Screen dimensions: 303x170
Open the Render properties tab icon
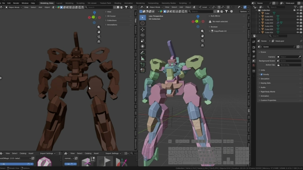coord(254,47)
